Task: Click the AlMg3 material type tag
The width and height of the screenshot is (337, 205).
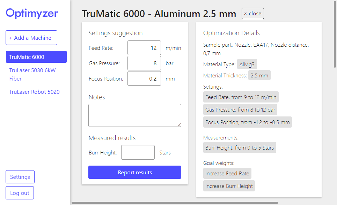Action: (x=247, y=64)
